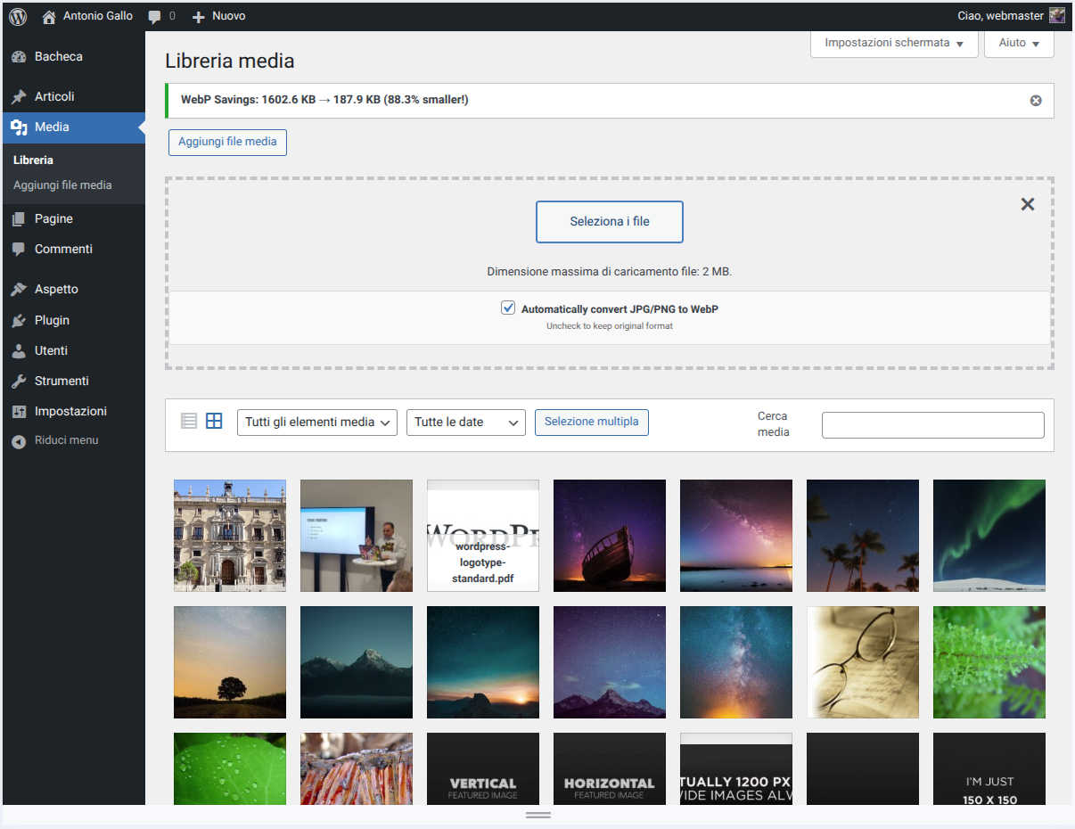Click the Articoli pin icon

[x=19, y=96]
